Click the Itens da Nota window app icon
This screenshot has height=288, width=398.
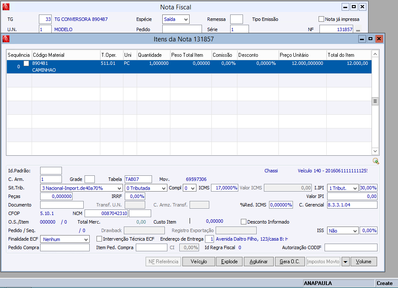(6, 39)
